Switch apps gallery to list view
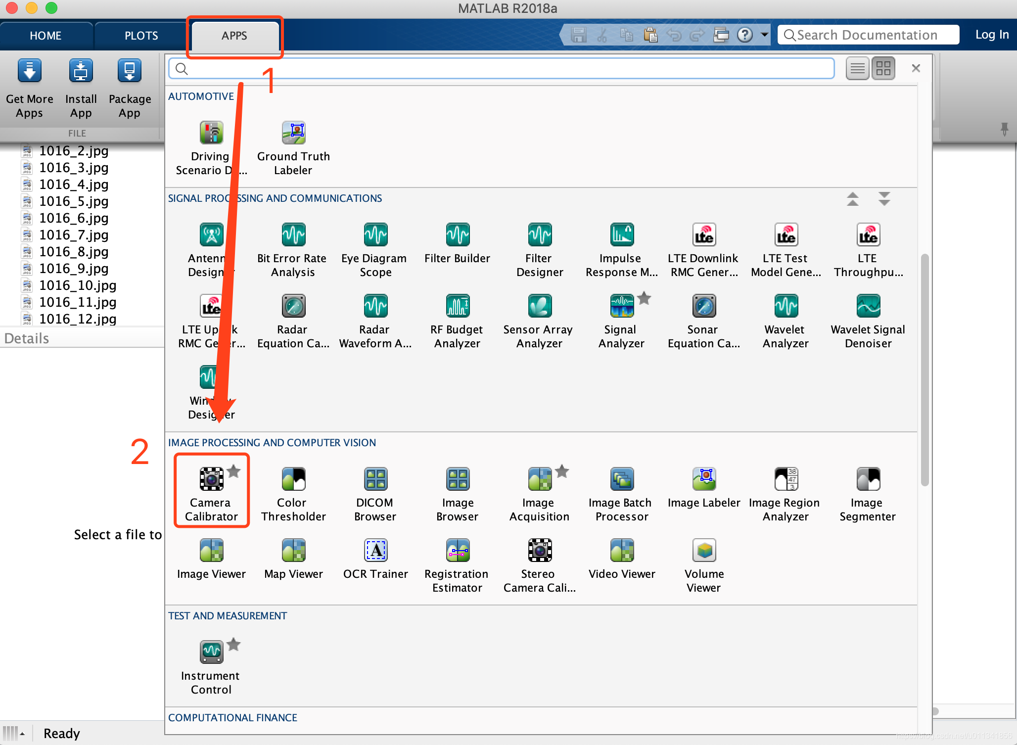This screenshot has width=1017, height=745. pos(857,69)
